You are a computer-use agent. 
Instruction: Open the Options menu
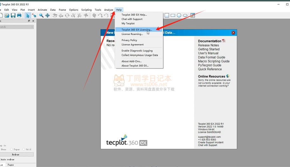coord(73,10)
